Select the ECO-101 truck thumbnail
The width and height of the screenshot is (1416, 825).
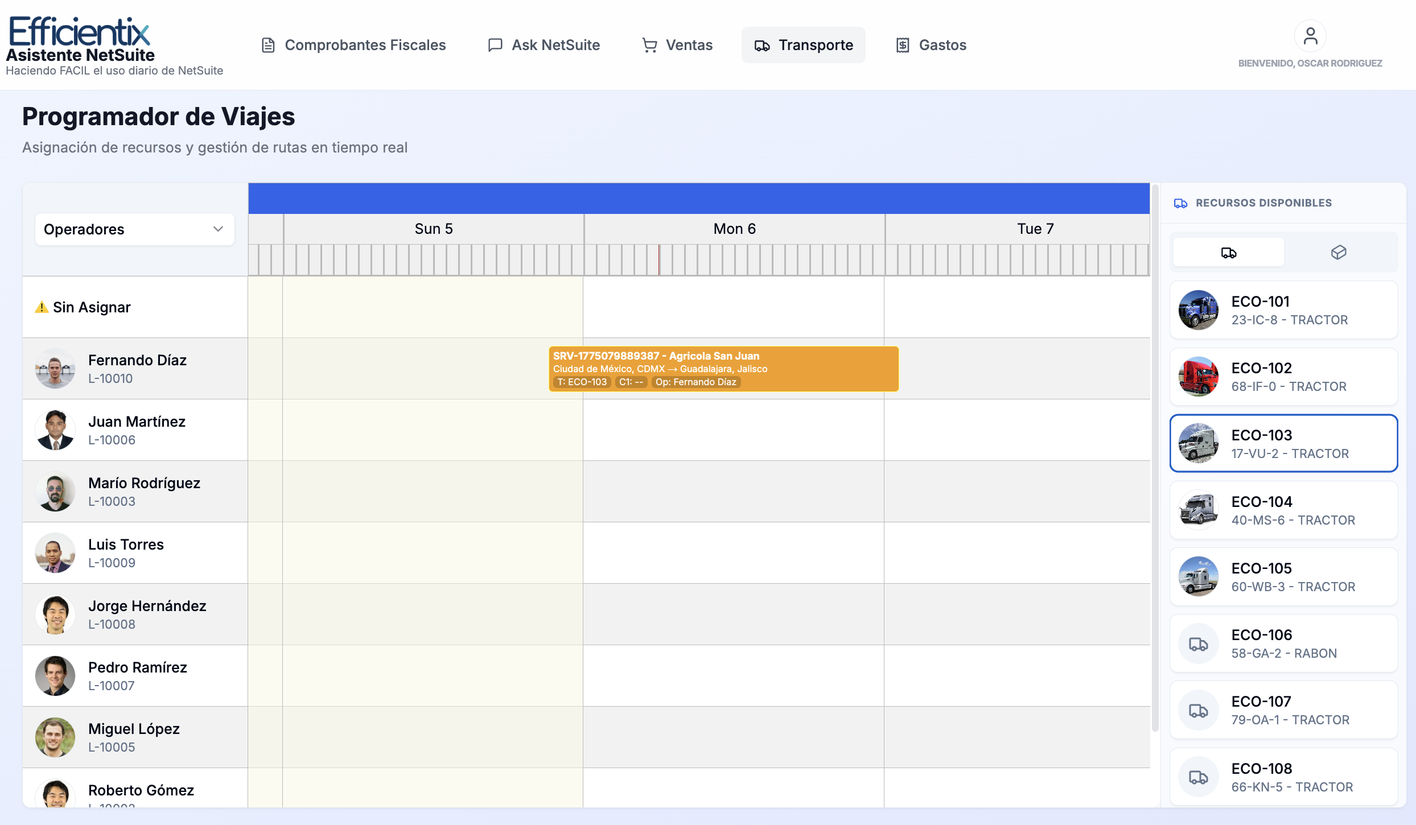pos(1198,310)
